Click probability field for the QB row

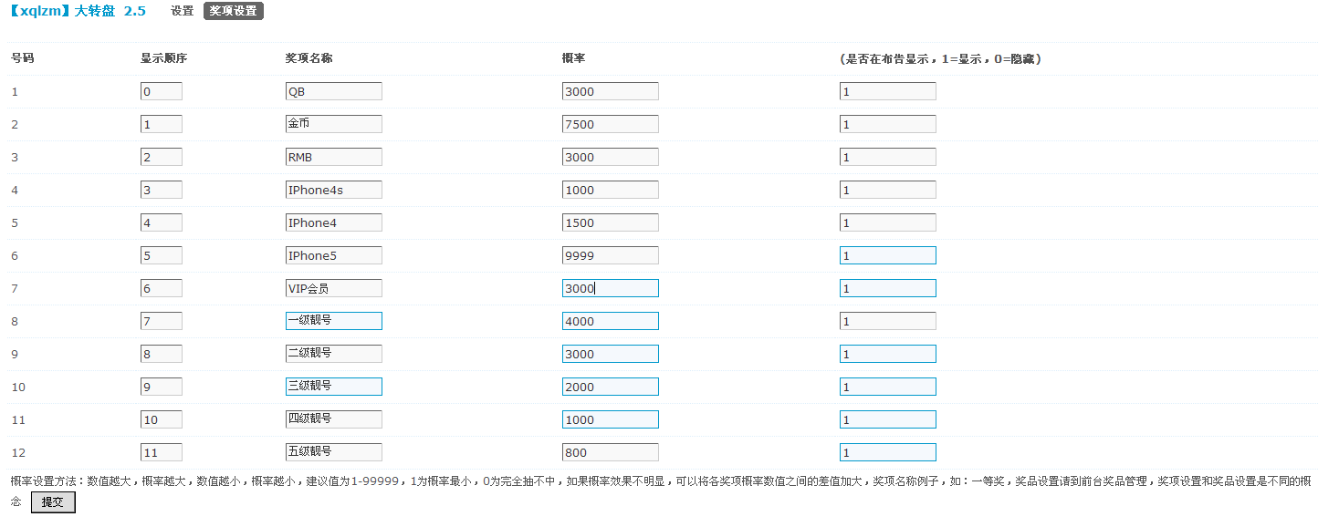coord(611,91)
